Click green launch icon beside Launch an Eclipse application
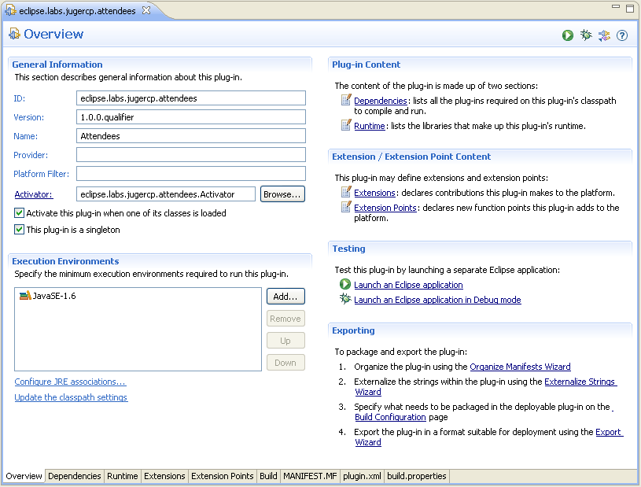The height and width of the screenshot is (487, 641). (345, 284)
